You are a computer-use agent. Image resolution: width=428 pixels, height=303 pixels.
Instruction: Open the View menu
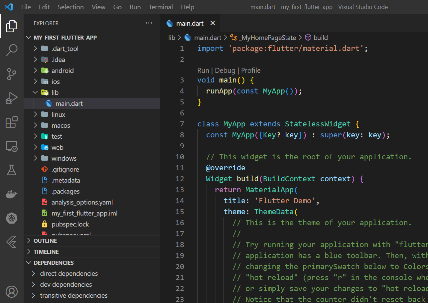click(98, 7)
